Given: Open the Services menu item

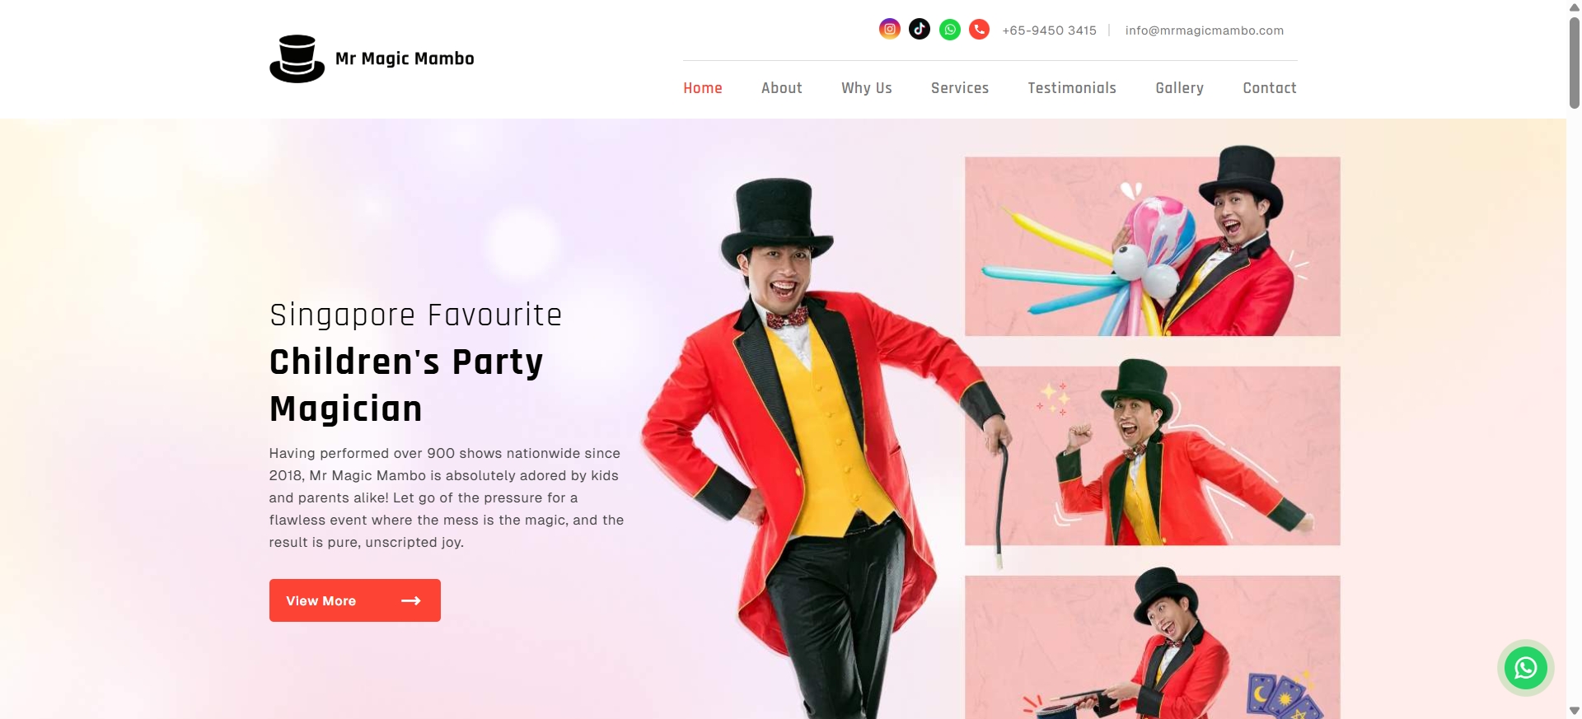Looking at the screenshot, I should [x=960, y=88].
